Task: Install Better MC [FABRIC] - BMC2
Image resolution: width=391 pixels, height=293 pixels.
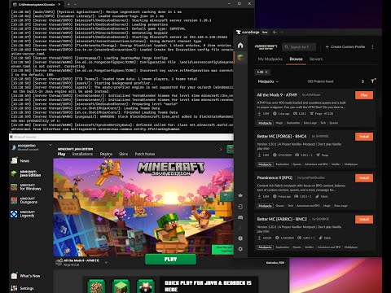Action: point(364,219)
